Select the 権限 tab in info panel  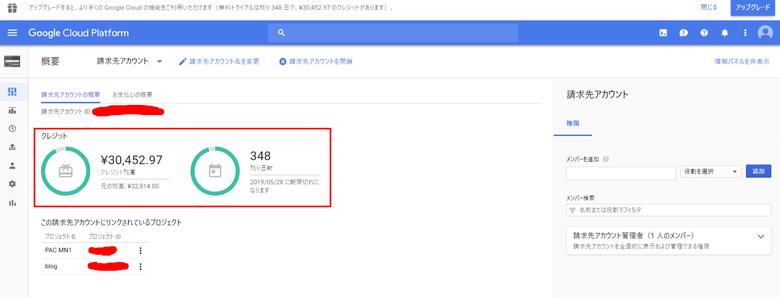coord(573,123)
